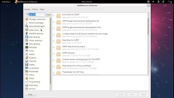Click the Localization flag icon
174x98 pixels.
coord(27,68)
